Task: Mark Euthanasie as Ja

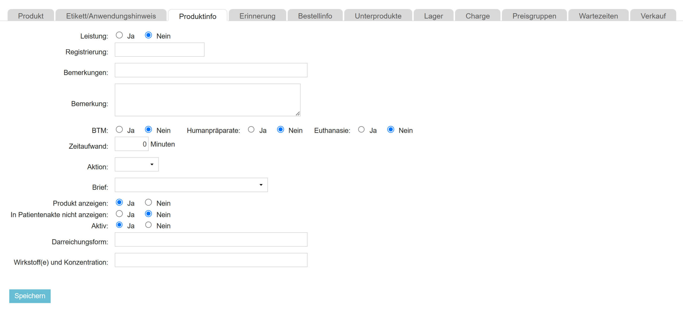Action: 361,130
